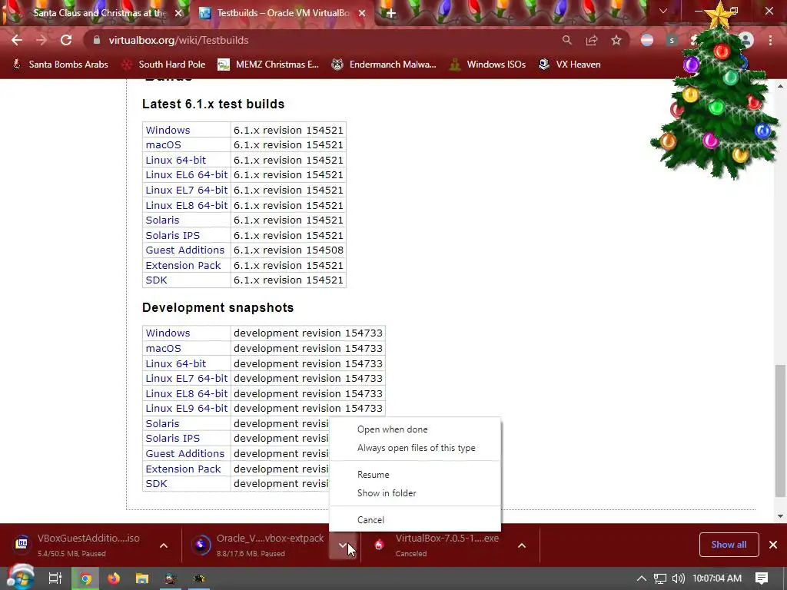Image resolution: width=787 pixels, height=590 pixels.
Task: Close the downloads bar
Action: 773,545
